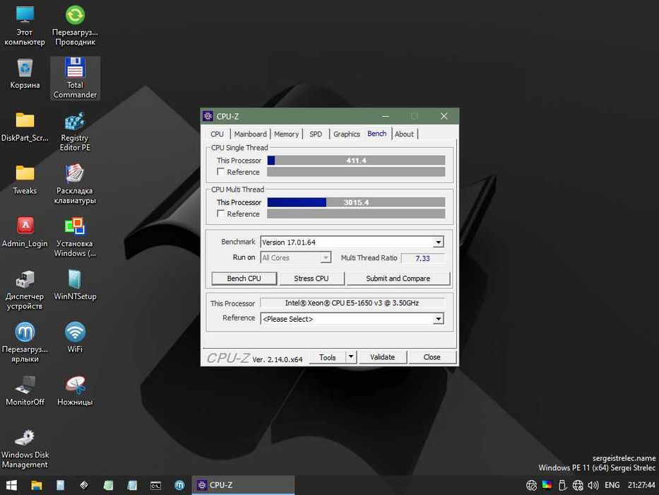Open the Windows Start button

click(11, 485)
